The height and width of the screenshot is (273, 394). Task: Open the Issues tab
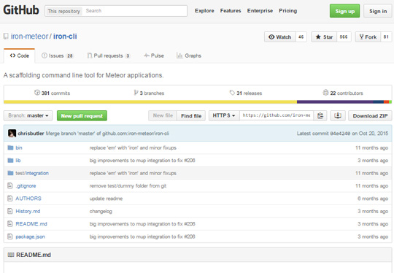[x=58, y=55]
